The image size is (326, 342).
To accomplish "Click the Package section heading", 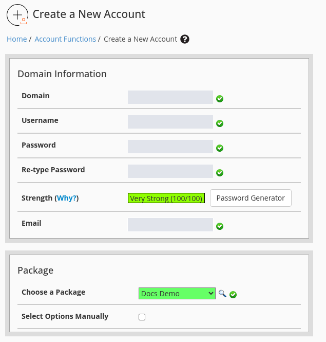I will (x=35, y=271).
